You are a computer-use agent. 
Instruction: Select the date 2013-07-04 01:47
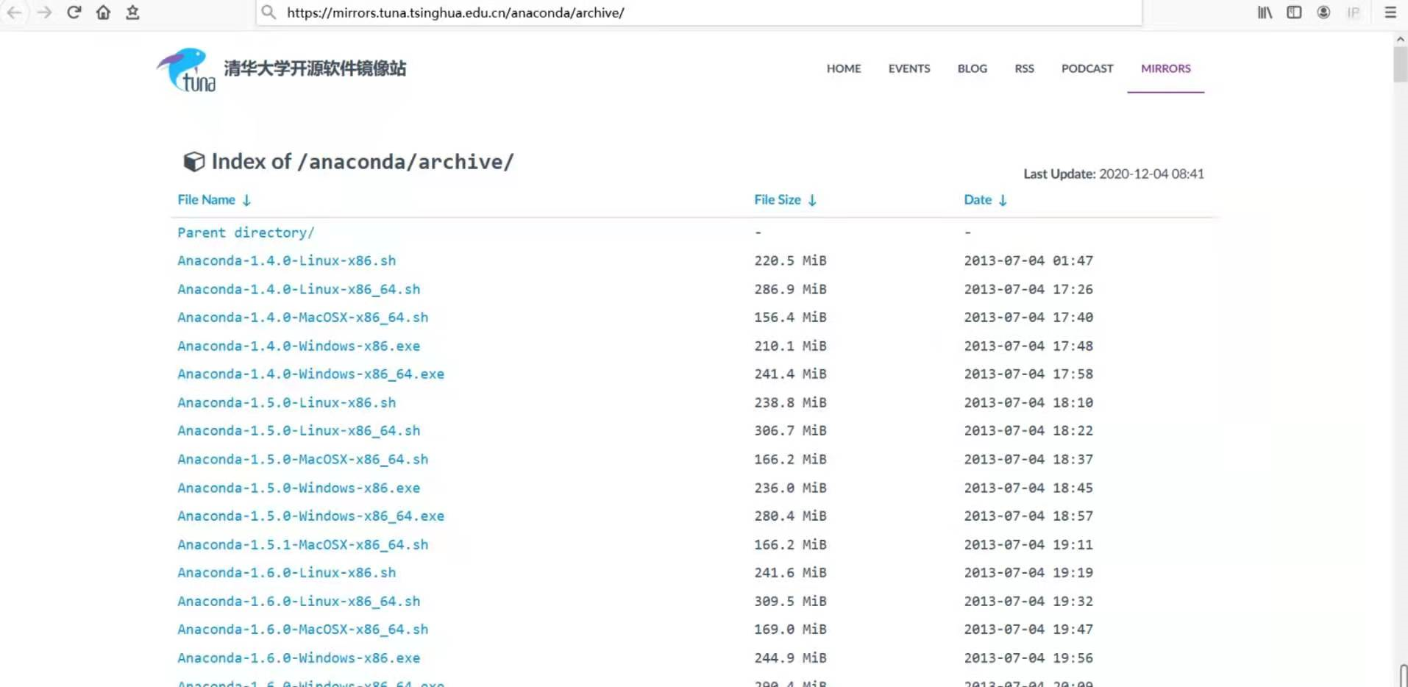click(1028, 260)
